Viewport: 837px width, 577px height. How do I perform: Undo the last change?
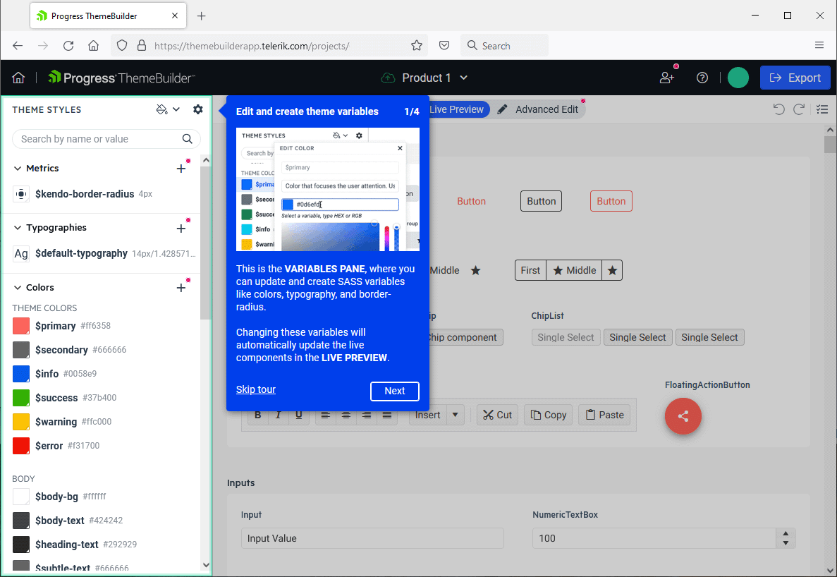coord(778,109)
